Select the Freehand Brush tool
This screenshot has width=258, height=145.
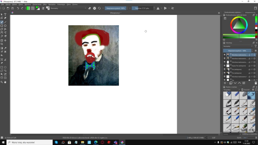pyautogui.click(x=2, y=22)
